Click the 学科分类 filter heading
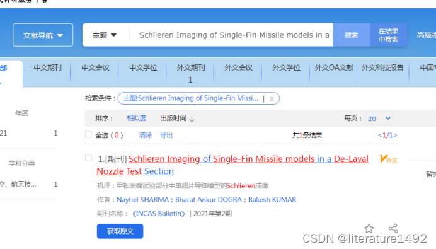 [x=21, y=163]
